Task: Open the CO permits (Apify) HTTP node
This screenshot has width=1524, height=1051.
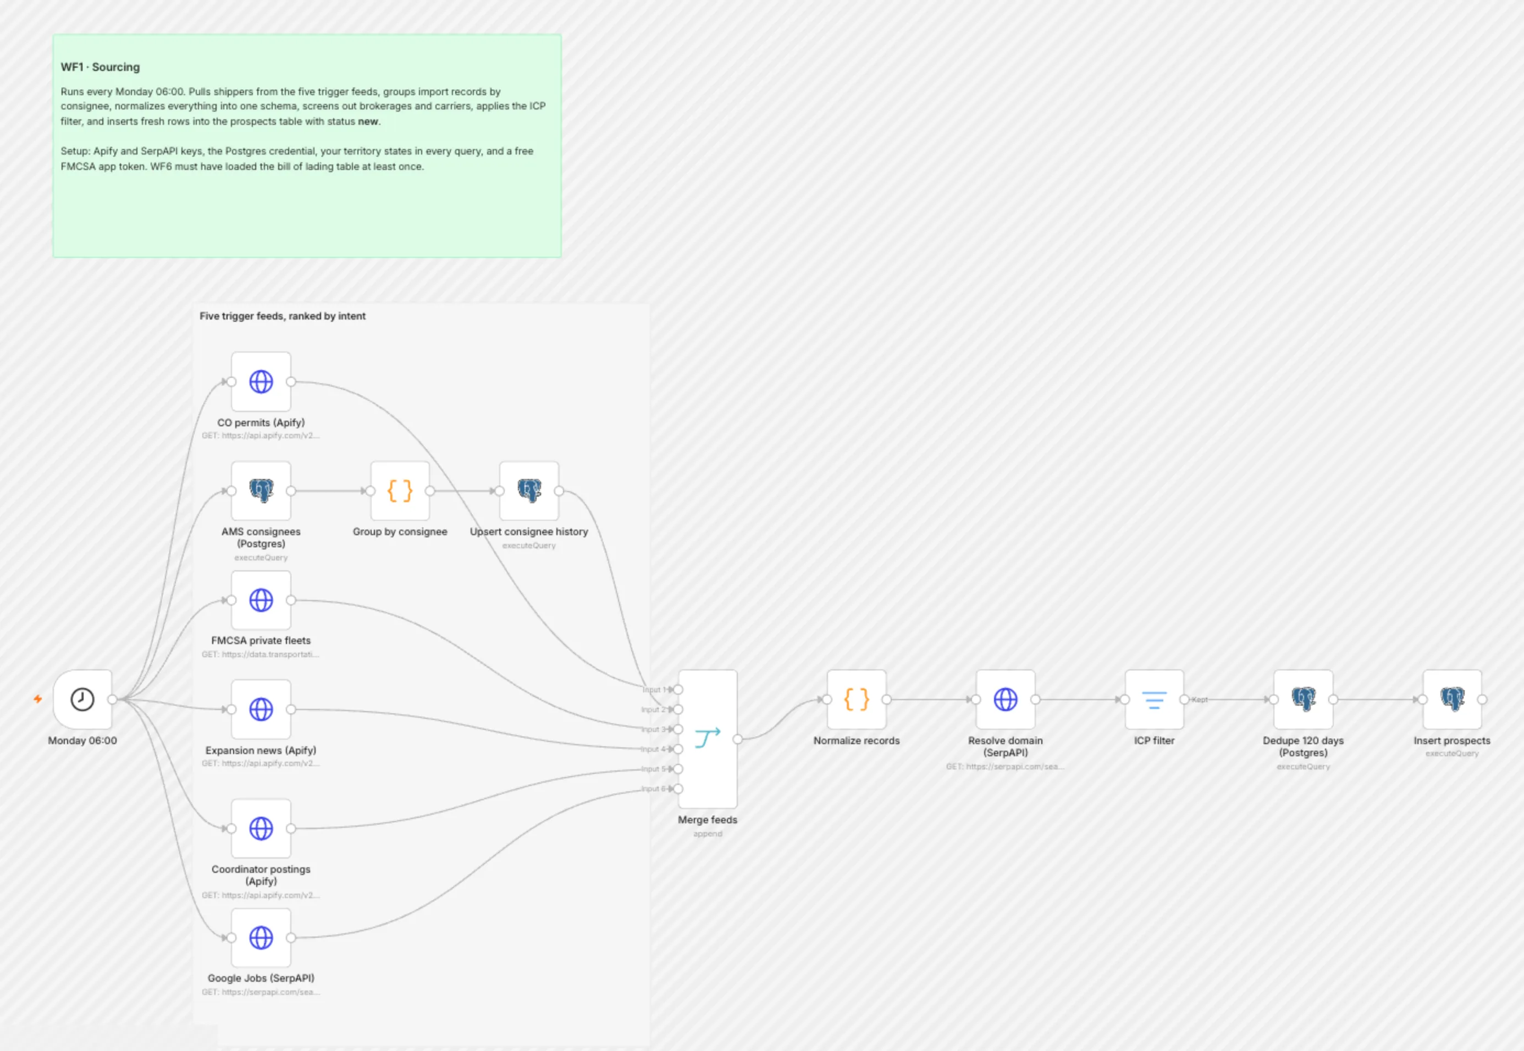Action: (261, 381)
